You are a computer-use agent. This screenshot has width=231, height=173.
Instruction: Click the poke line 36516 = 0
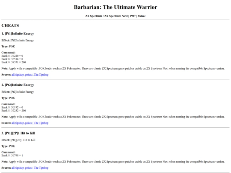[x=12, y=59]
